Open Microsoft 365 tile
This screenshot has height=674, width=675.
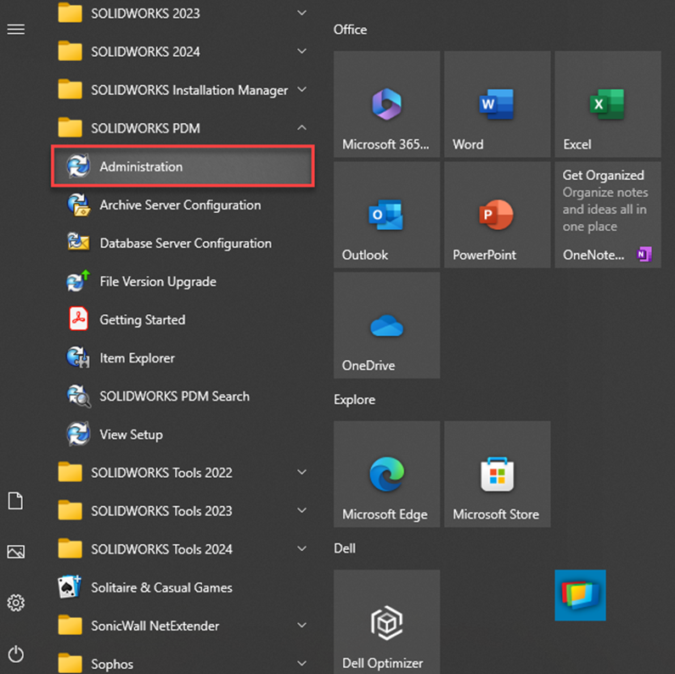coord(386,104)
